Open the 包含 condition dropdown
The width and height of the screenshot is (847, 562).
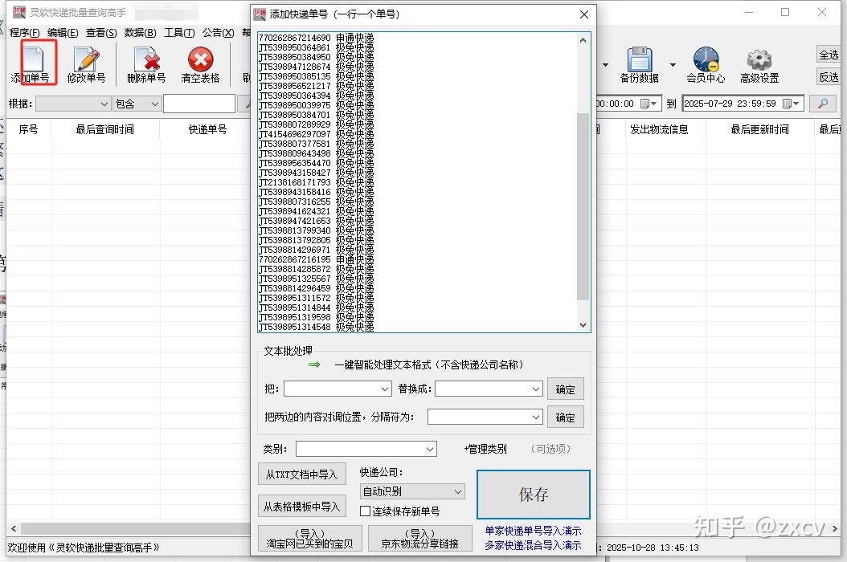pos(137,104)
